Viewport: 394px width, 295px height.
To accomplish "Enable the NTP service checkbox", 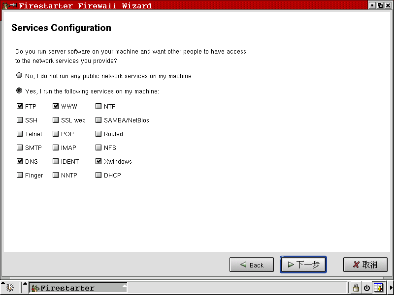I will click(x=98, y=106).
